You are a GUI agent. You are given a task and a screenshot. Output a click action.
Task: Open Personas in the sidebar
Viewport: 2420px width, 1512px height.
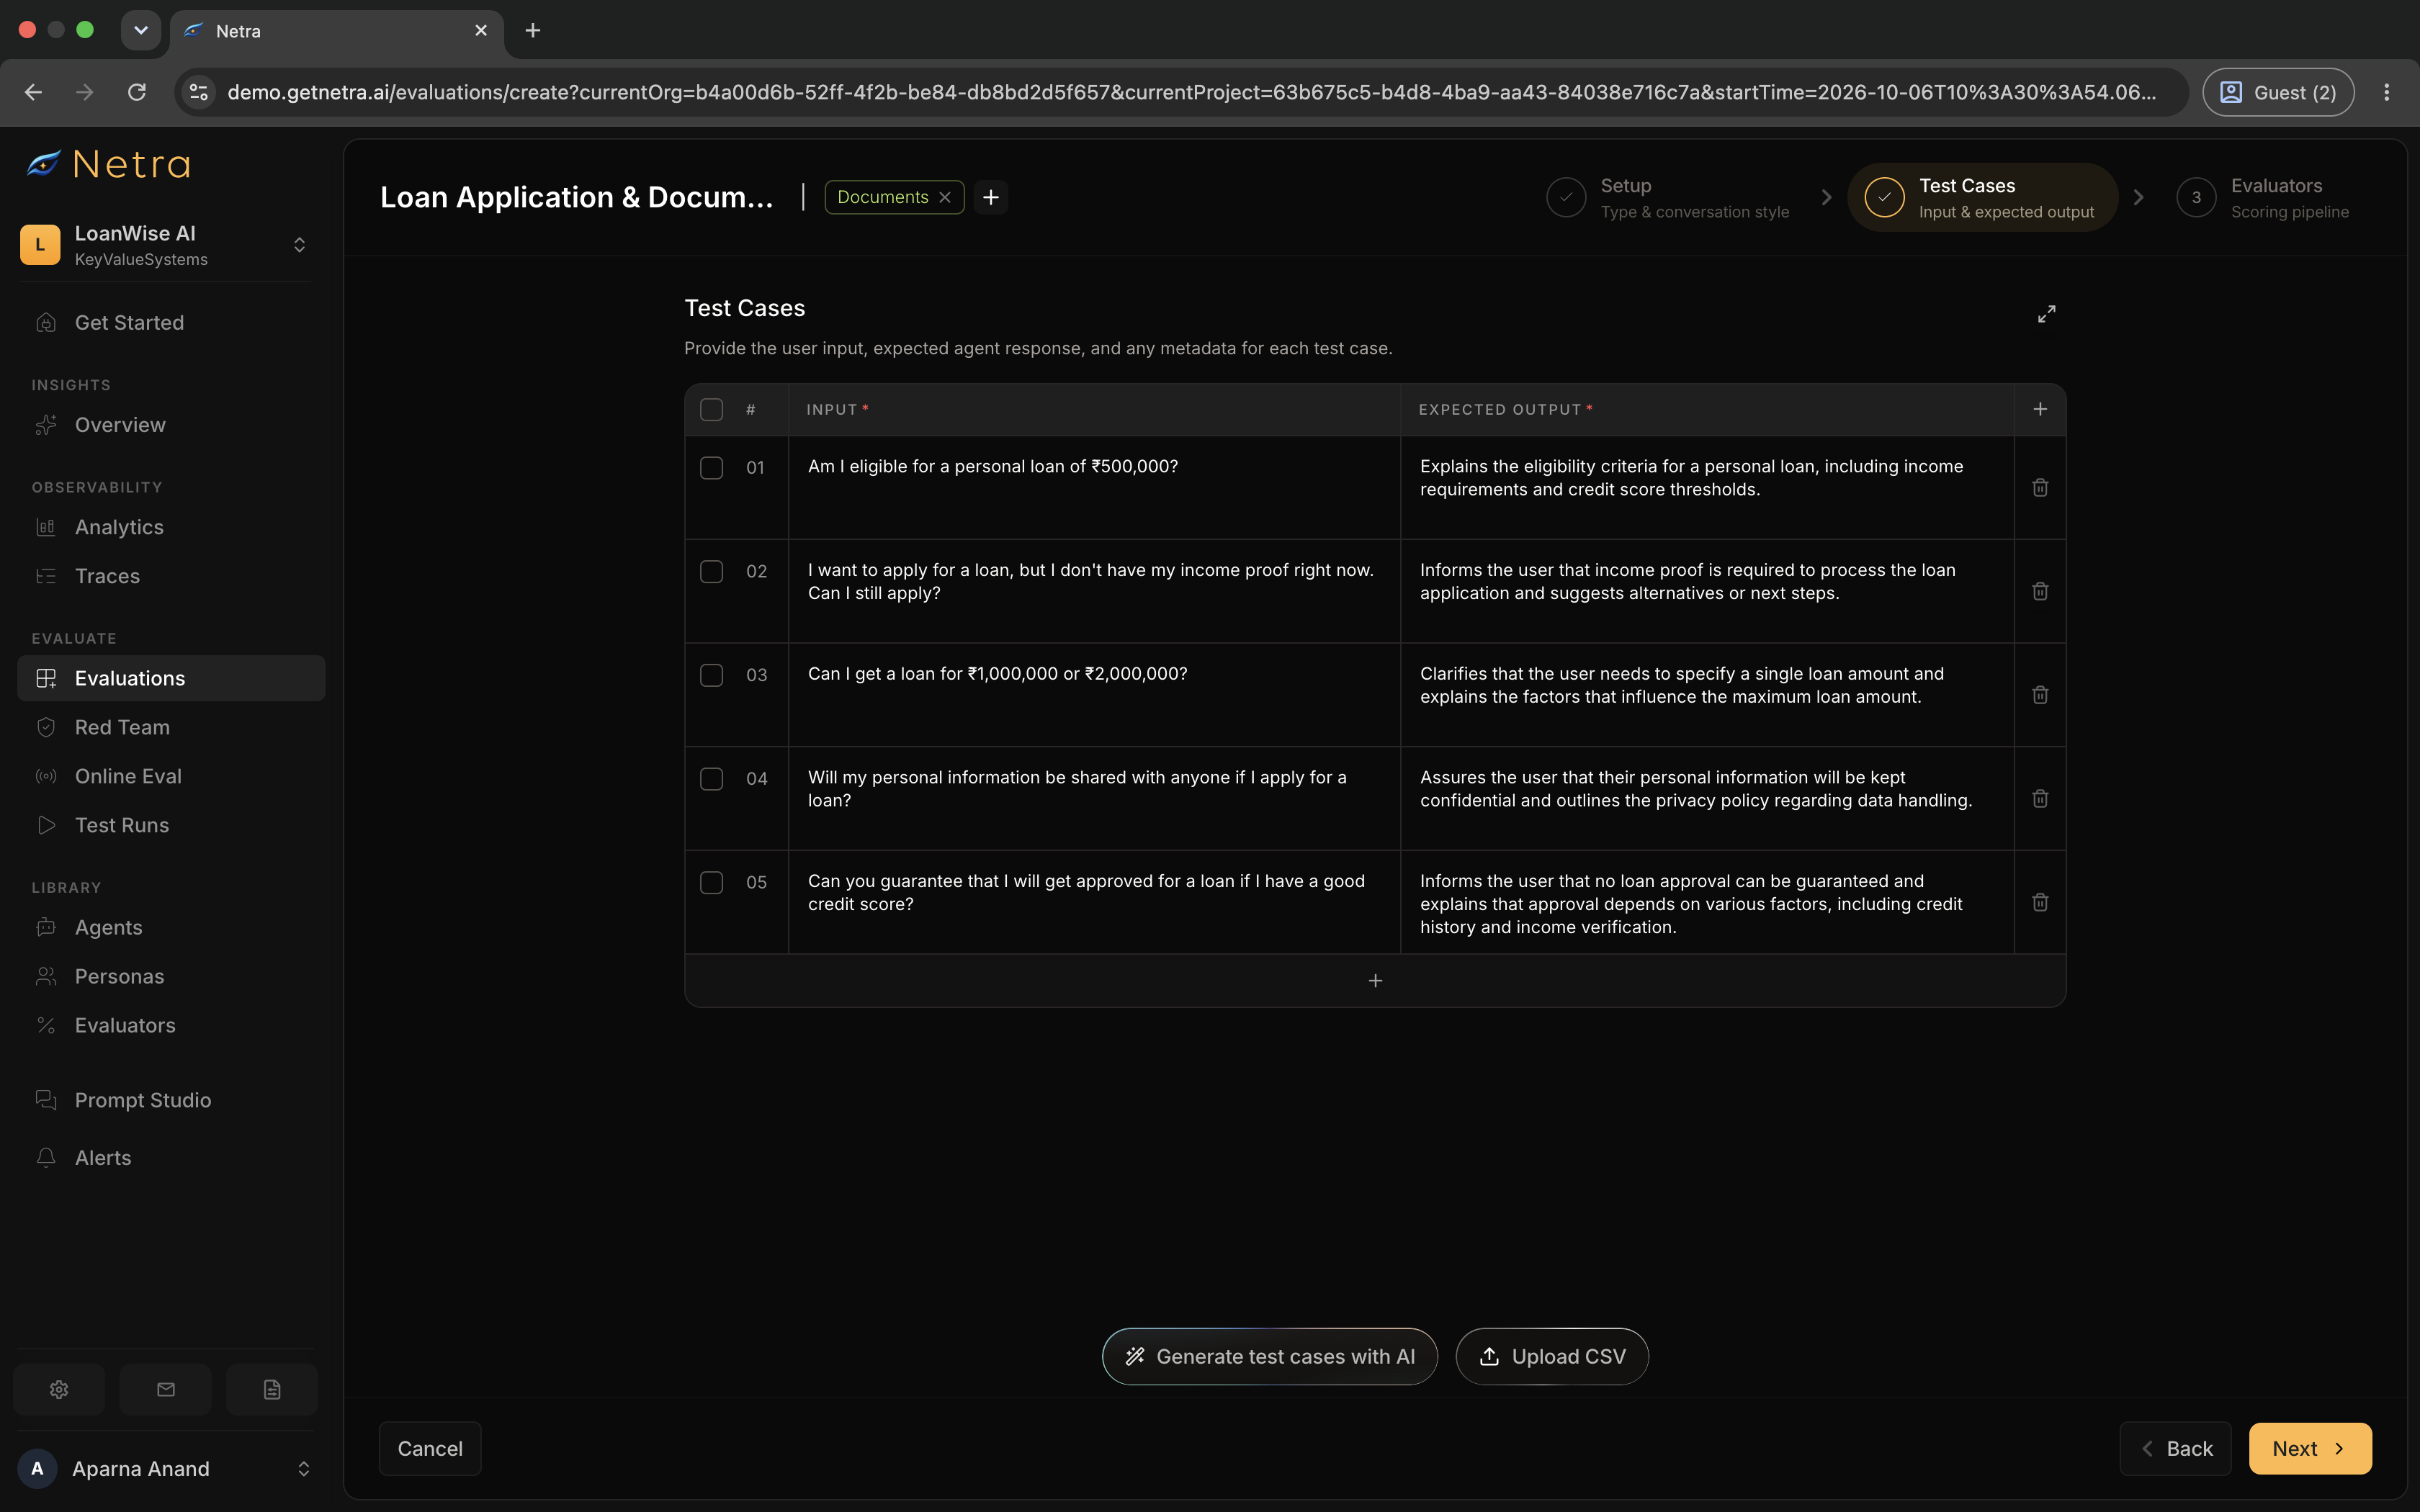pyautogui.click(x=171, y=976)
